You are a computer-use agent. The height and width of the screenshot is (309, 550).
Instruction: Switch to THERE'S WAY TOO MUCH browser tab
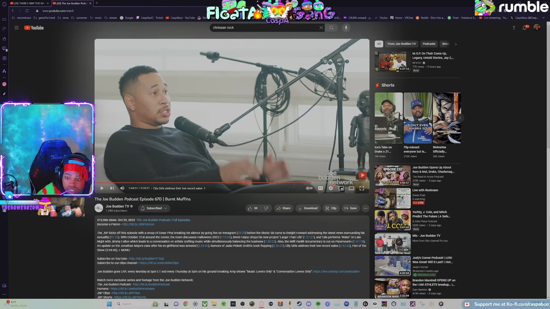point(29,3)
